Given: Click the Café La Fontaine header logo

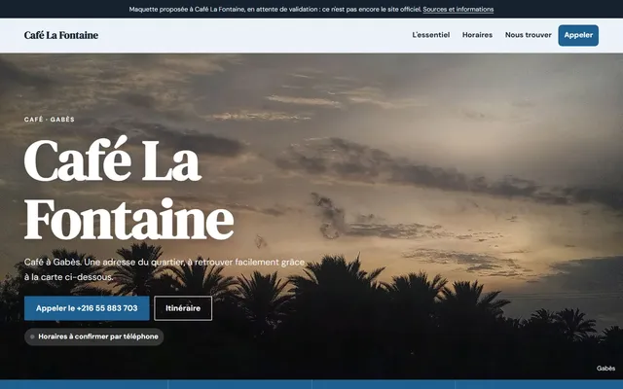Looking at the screenshot, I should [61, 35].
